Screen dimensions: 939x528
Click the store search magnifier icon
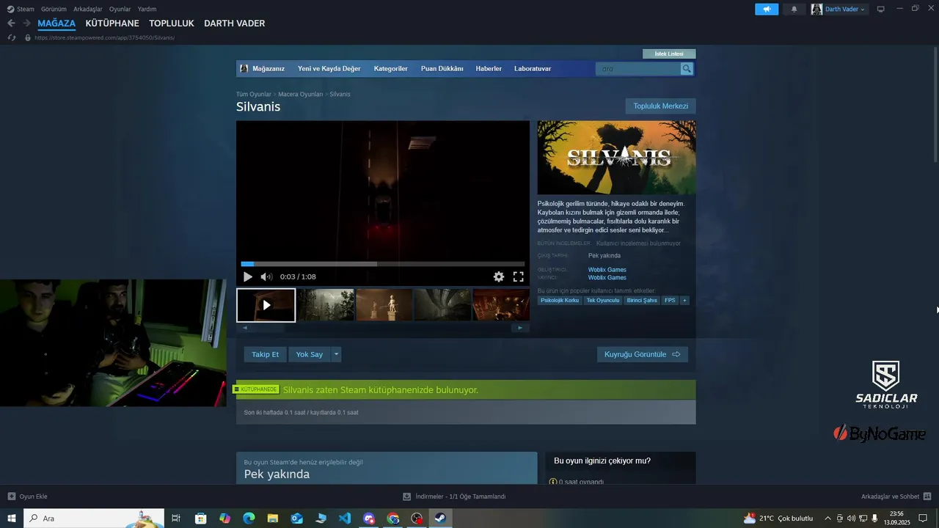click(x=687, y=69)
